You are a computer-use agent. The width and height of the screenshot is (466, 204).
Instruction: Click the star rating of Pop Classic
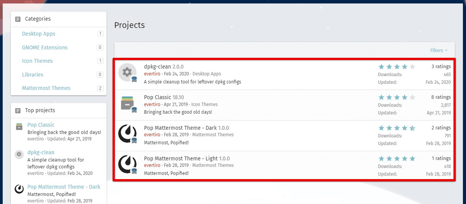click(x=397, y=97)
